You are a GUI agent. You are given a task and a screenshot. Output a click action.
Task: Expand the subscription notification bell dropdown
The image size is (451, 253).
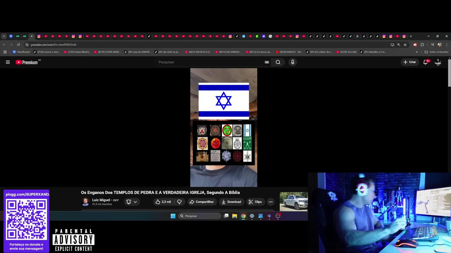click(131, 202)
